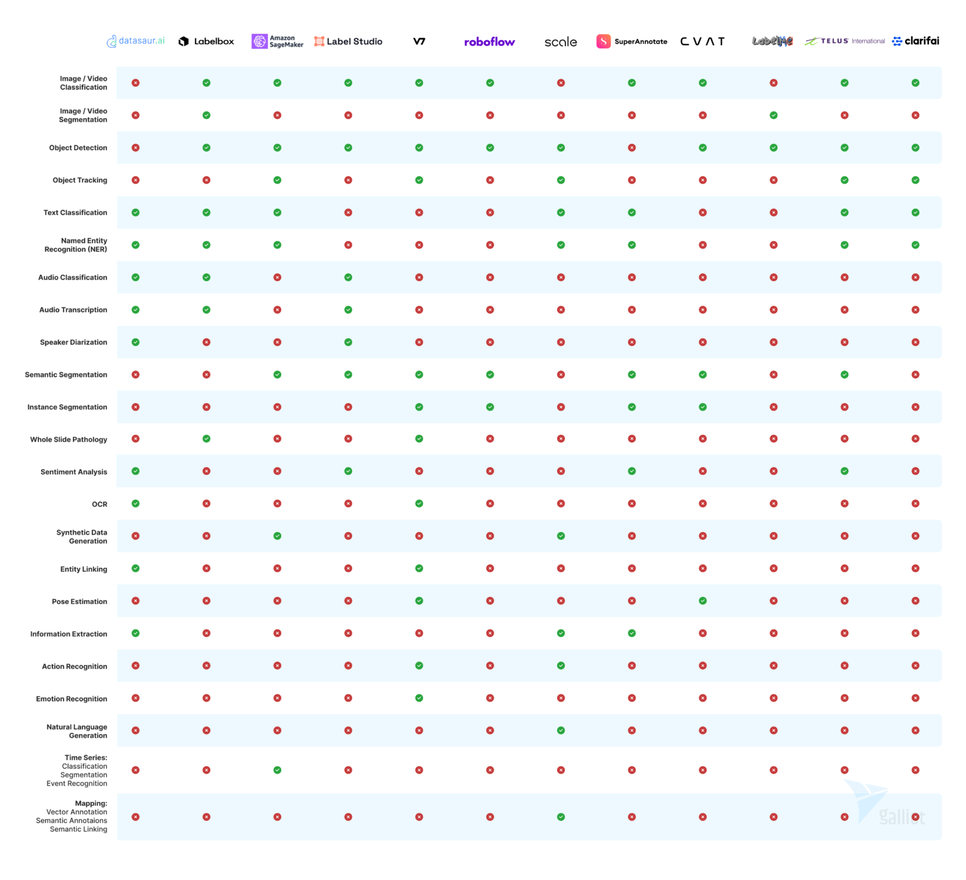Toggle CVAT support for Pose Estimation
The image size is (966, 880).
(702, 601)
